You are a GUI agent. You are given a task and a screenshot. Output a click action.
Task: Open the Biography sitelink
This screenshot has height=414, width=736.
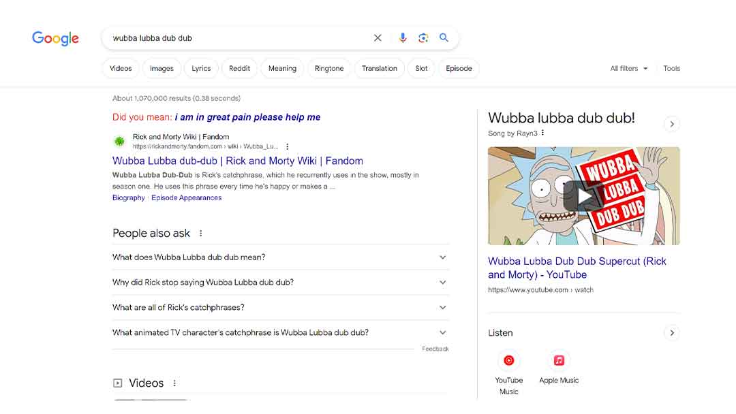pyautogui.click(x=129, y=198)
